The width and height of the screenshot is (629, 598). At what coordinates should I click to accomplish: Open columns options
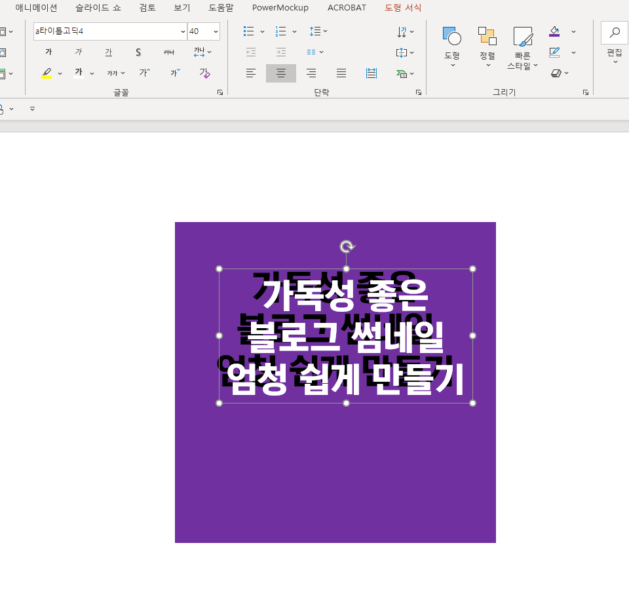(315, 52)
